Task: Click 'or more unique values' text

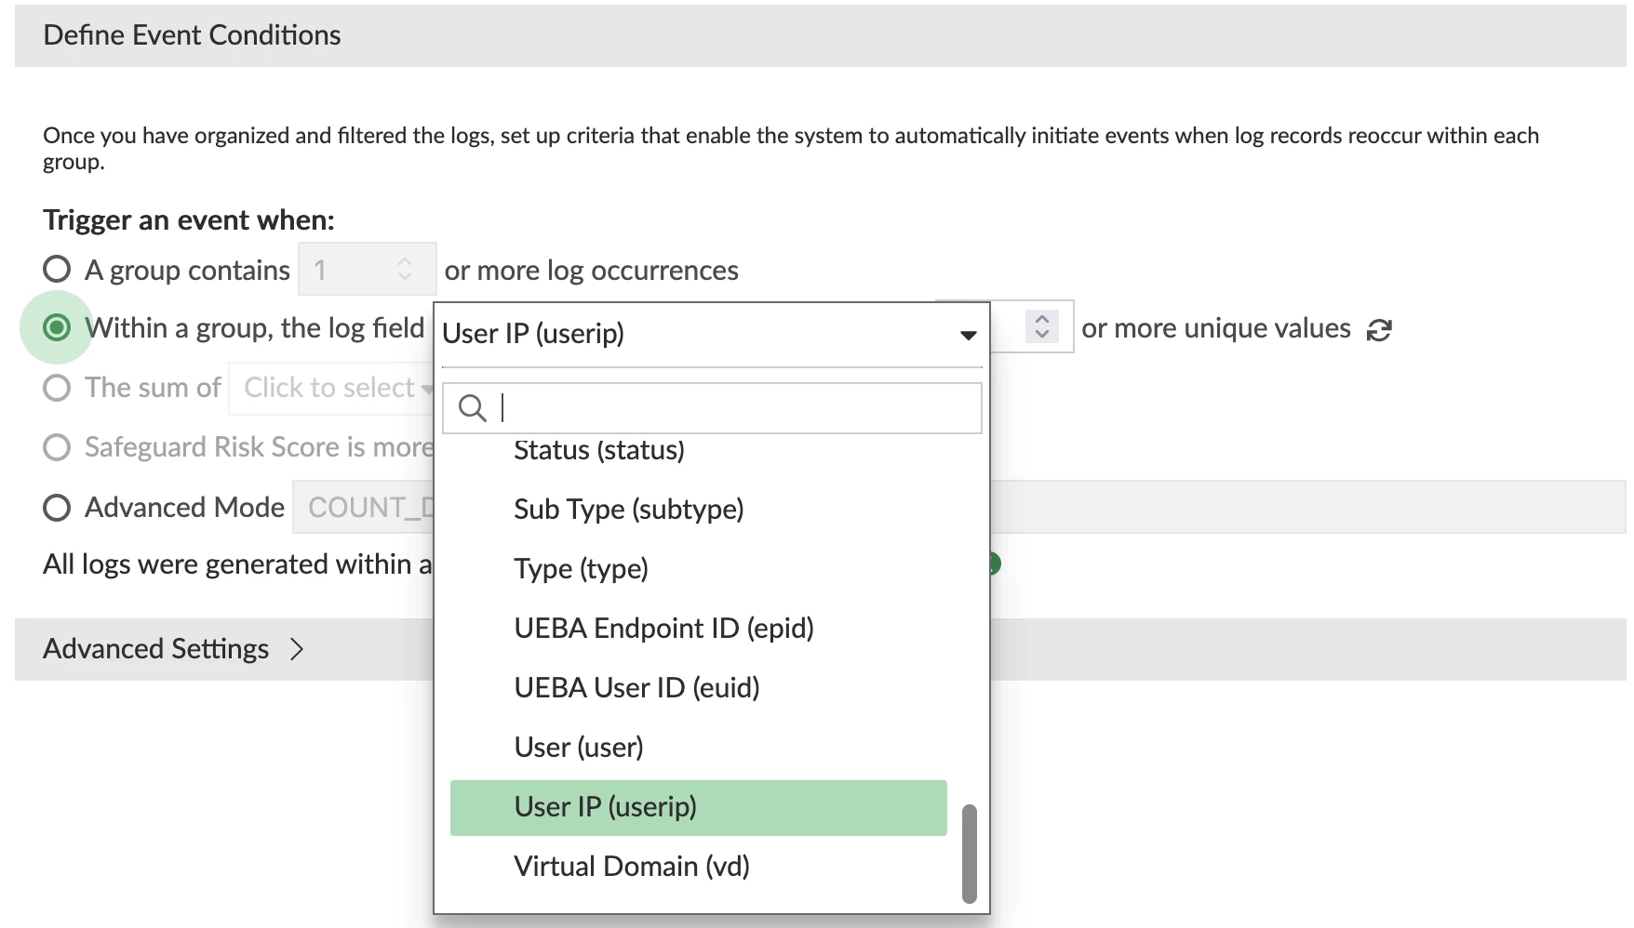Action: (x=1215, y=328)
